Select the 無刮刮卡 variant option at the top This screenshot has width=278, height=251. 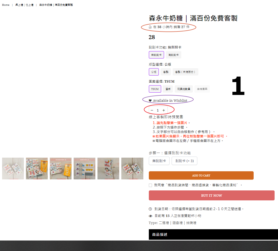(156, 55)
